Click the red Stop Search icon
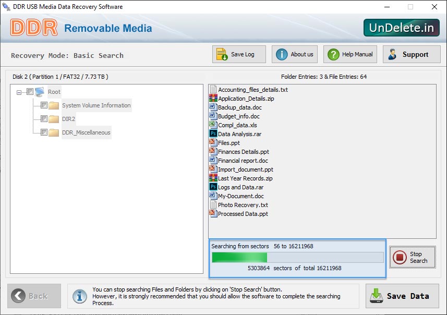The width and height of the screenshot is (447, 315). click(400, 257)
